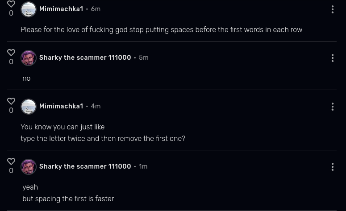
Task: Click Mimimachka1's avatar on the 6m comment
Action: [29, 9]
